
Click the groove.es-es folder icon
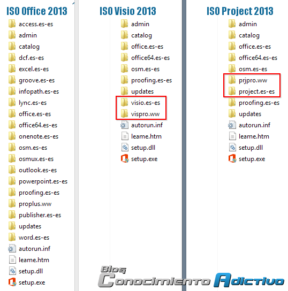point(12,80)
